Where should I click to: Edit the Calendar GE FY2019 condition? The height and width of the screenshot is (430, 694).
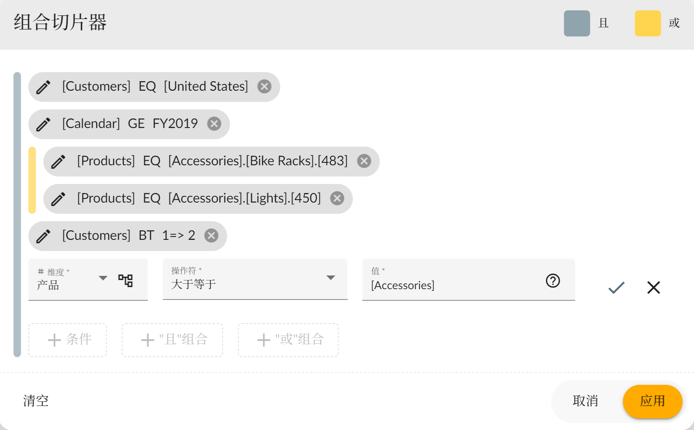click(x=44, y=124)
